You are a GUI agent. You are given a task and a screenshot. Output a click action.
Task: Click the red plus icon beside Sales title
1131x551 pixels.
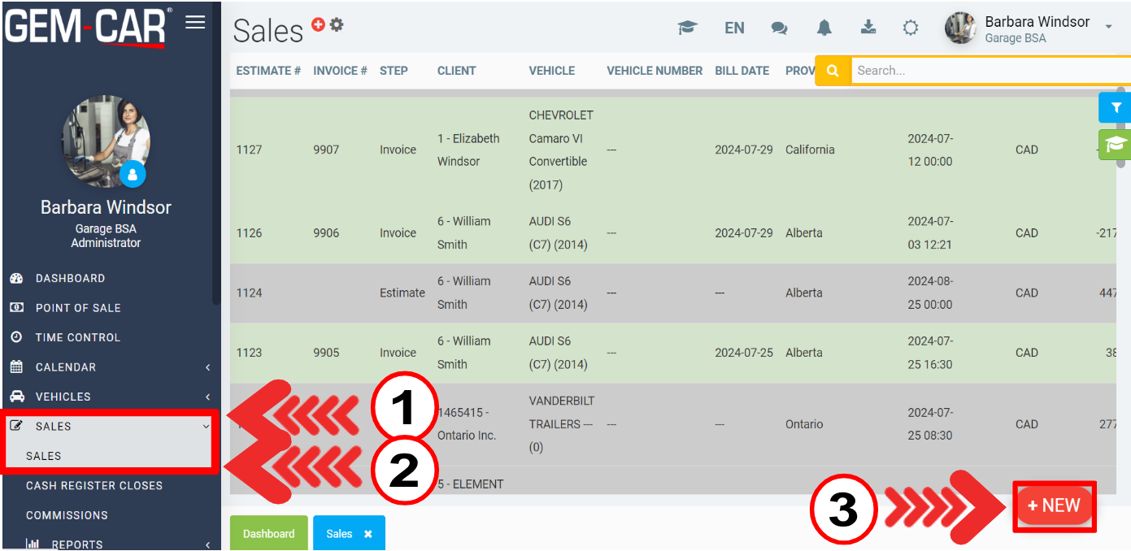tap(318, 25)
